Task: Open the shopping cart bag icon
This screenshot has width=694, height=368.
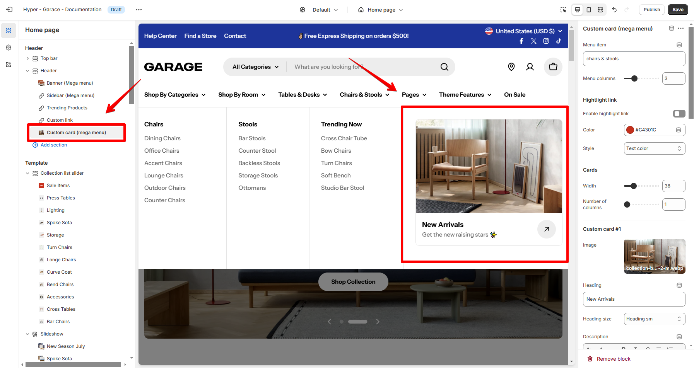Action: 553,67
